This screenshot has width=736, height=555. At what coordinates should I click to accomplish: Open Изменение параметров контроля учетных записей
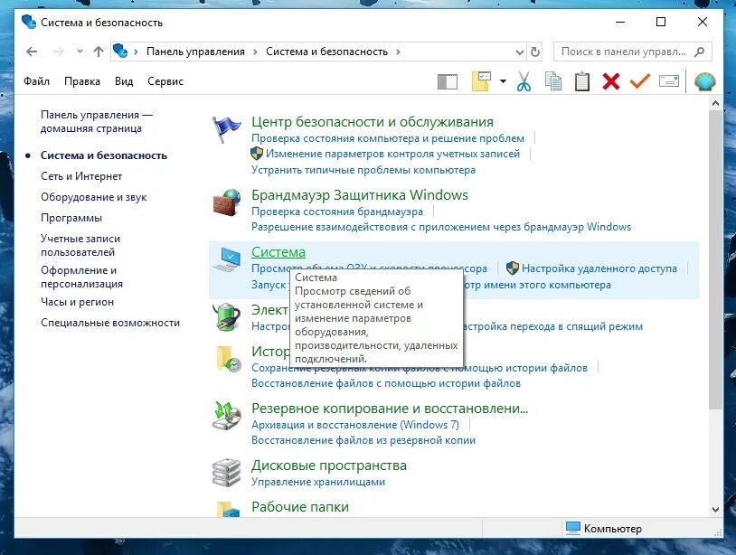tap(393, 154)
